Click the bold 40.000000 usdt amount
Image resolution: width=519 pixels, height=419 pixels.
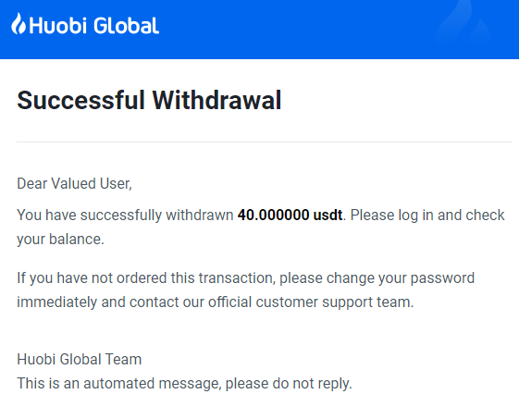tap(290, 216)
